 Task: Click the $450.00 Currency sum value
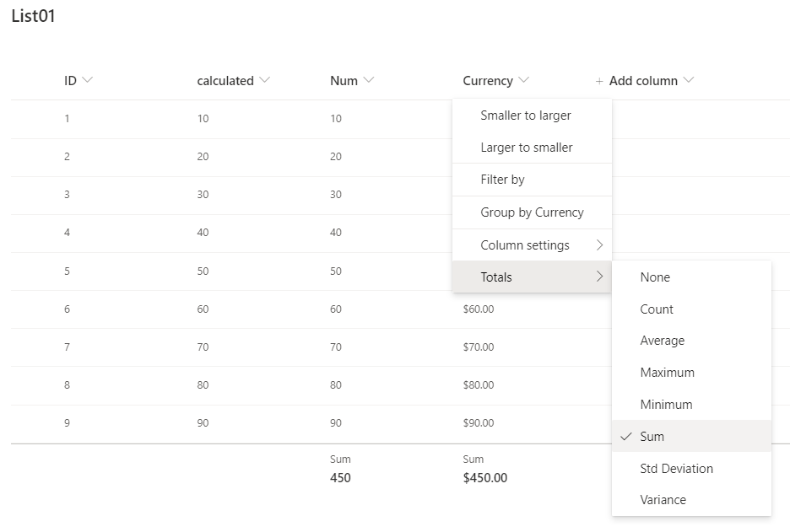click(485, 478)
